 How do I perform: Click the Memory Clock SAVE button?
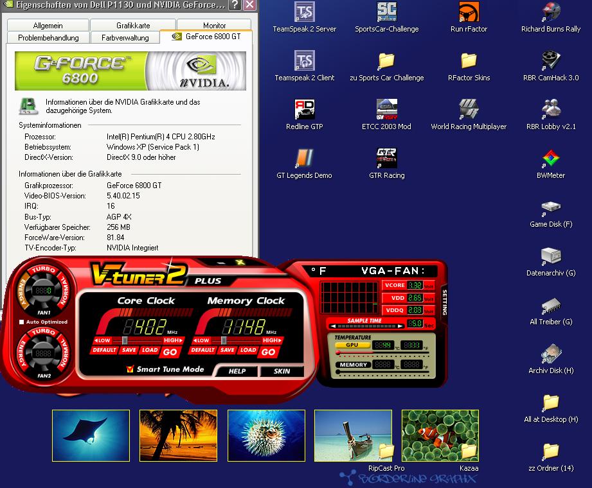228,350
